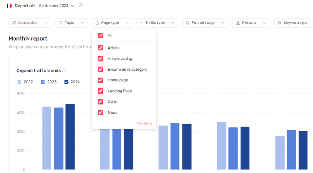This screenshot has height=173, width=313.
Task: Click the shield icon in Competitor filter
Action: tap(14, 23)
